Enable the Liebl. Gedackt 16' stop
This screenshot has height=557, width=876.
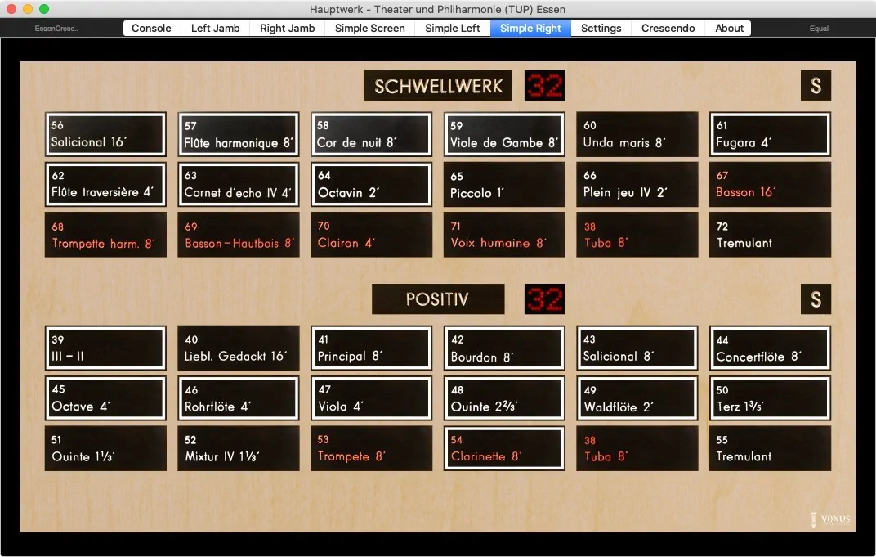(x=239, y=348)
